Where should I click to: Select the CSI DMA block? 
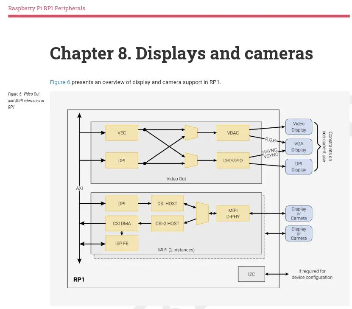tap(121, 223)
